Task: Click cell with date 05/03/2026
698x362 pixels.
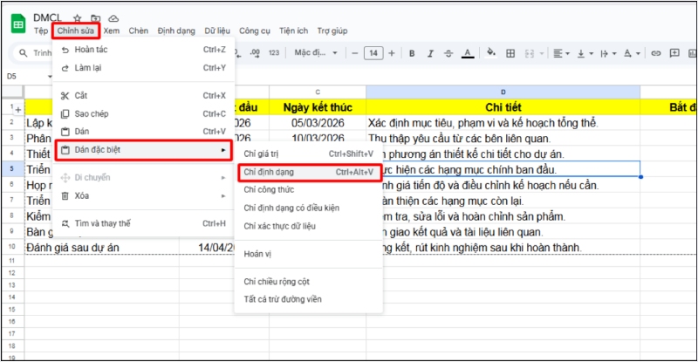Action: (x=318, y=123)
